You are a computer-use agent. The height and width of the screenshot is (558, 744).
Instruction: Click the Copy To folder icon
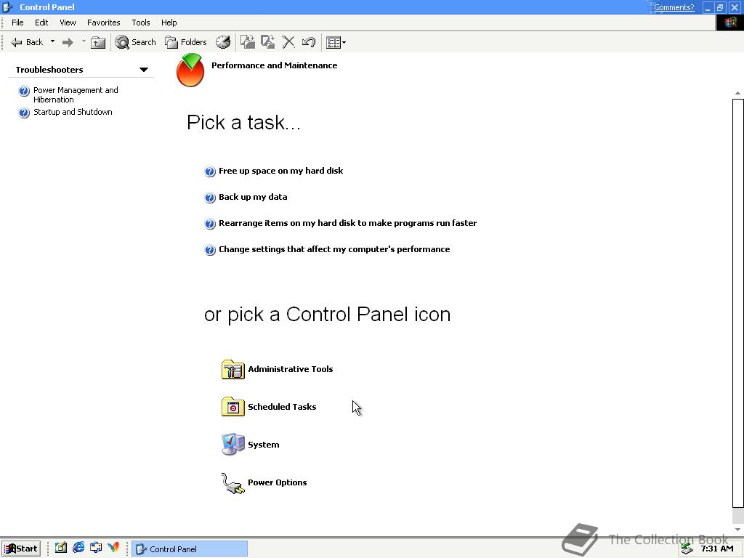tap(268, 42)
